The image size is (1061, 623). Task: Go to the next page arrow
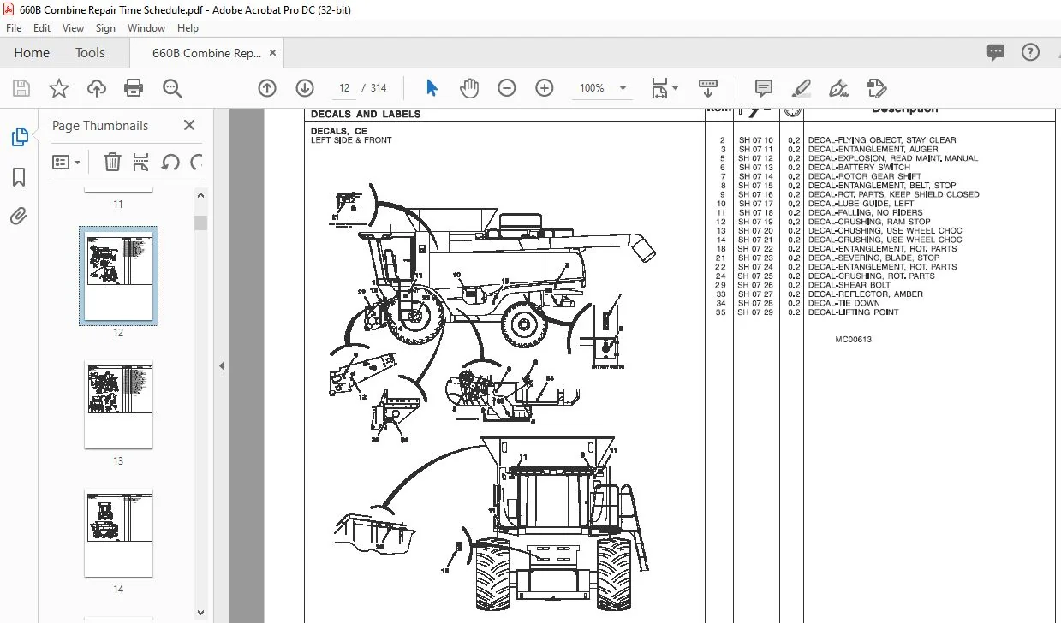[305, 88]
